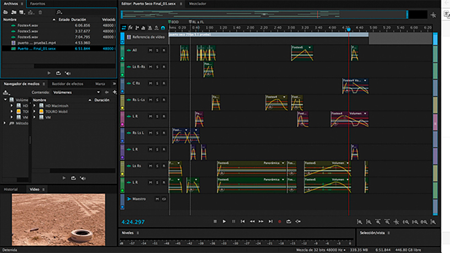Screen dimensions: 450x253
Task: Click the sends icon in editor toolbar
Action: tap(137, 28)
